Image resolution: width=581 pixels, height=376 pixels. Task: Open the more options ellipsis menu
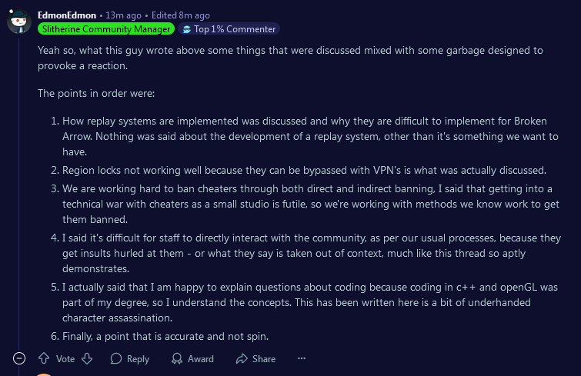[x=302, y=358]
